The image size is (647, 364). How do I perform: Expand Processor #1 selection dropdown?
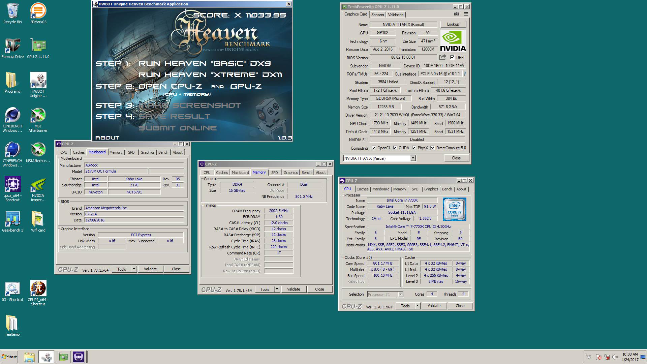point(400,294)
